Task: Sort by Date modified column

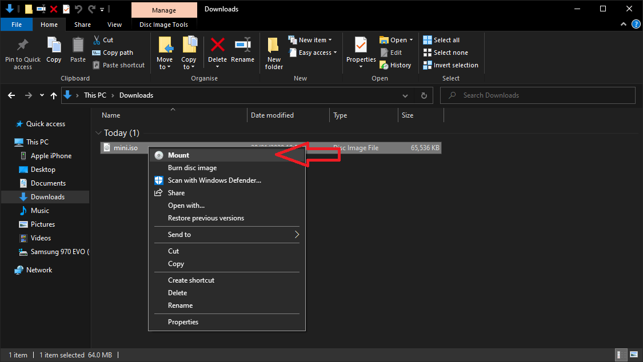Action: tap(272, 115)
